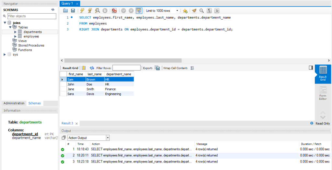This screenshot has height=170, width=332.
Task: Switch to the Schemas tab
Action: [x=34, y=103]
